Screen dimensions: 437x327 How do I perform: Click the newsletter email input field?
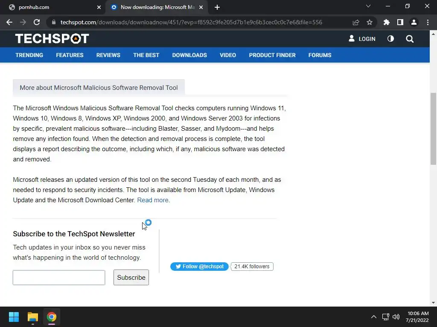pos(59,278)
